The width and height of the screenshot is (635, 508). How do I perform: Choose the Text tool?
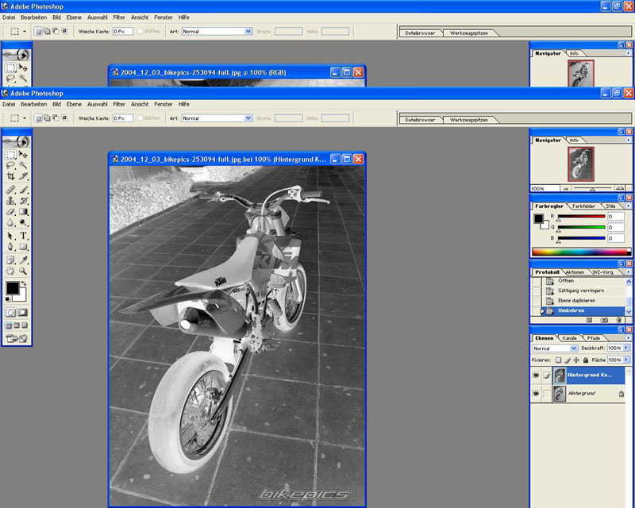pos(24,236)
